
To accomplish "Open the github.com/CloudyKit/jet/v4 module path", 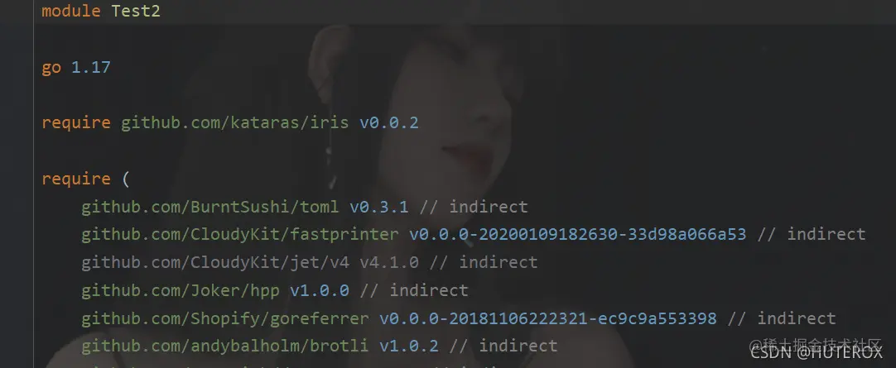I will pos(214,262).
